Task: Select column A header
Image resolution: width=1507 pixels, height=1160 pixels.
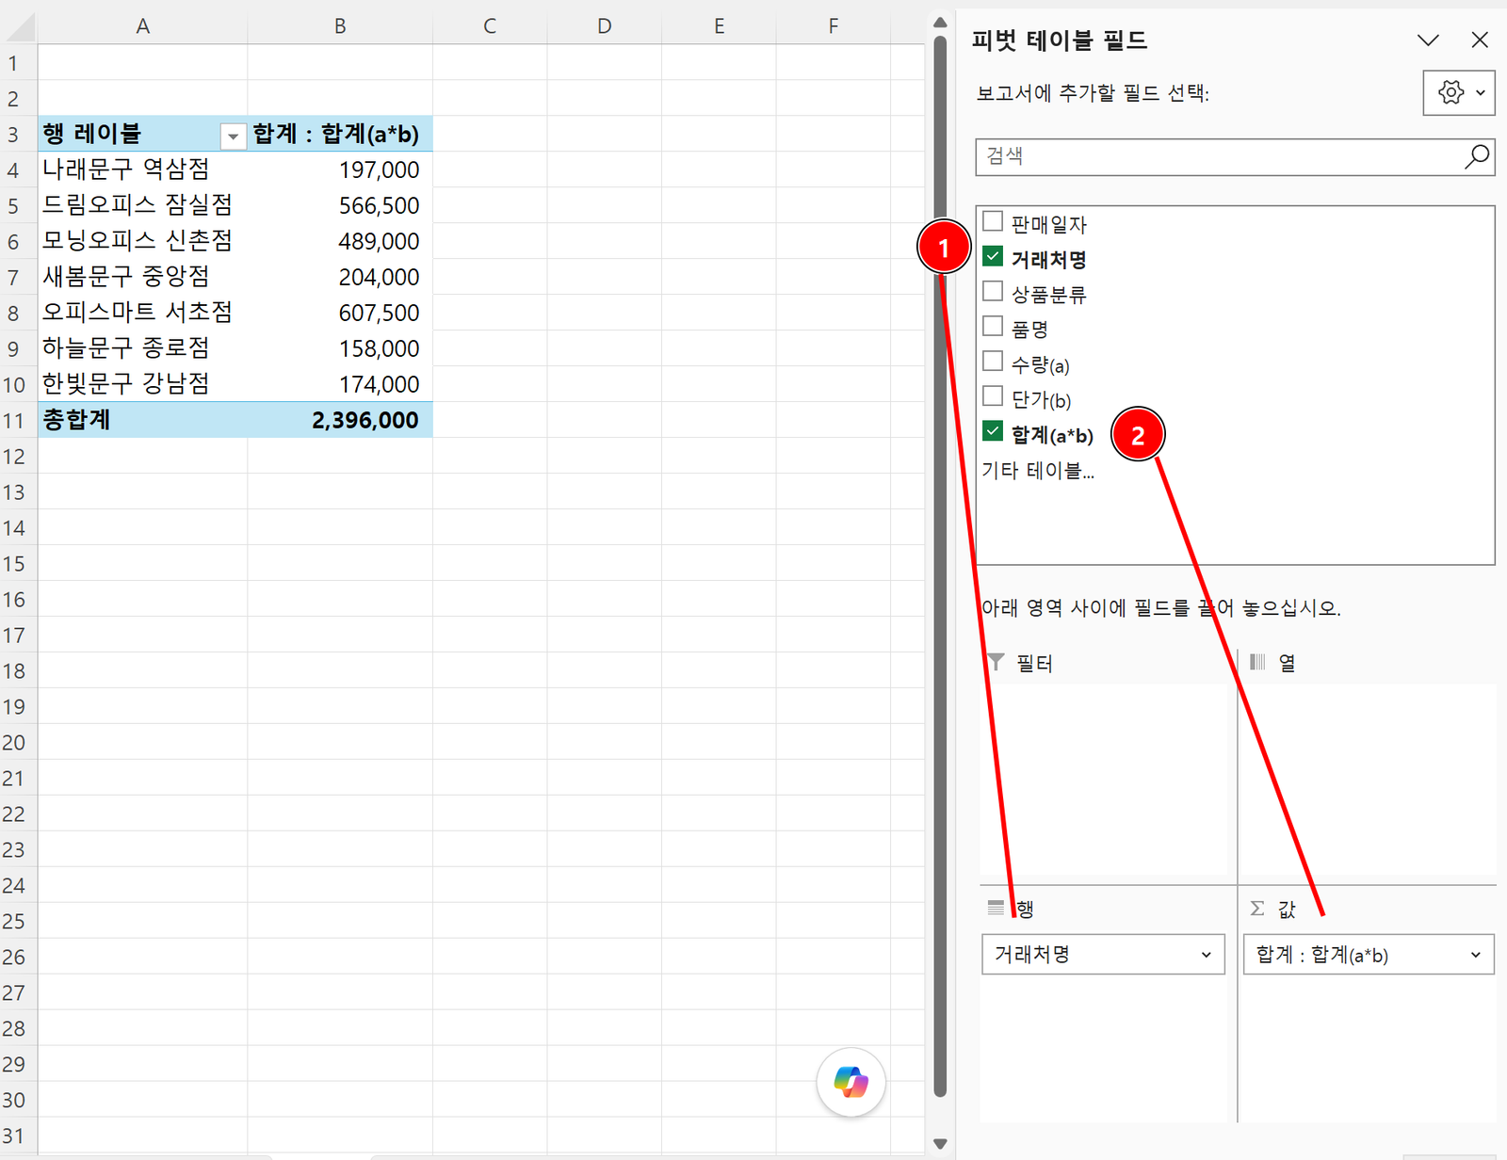Action: tap(142, 26)
